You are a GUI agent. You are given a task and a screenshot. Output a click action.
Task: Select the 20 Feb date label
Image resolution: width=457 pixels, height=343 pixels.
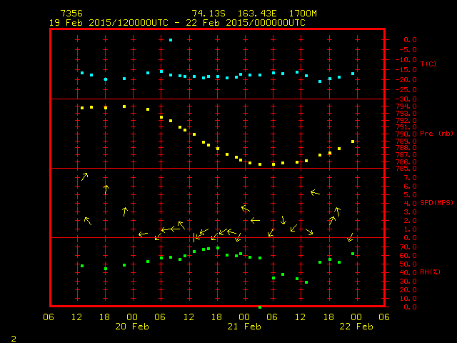pyautogui.click(x=132, y=326)
